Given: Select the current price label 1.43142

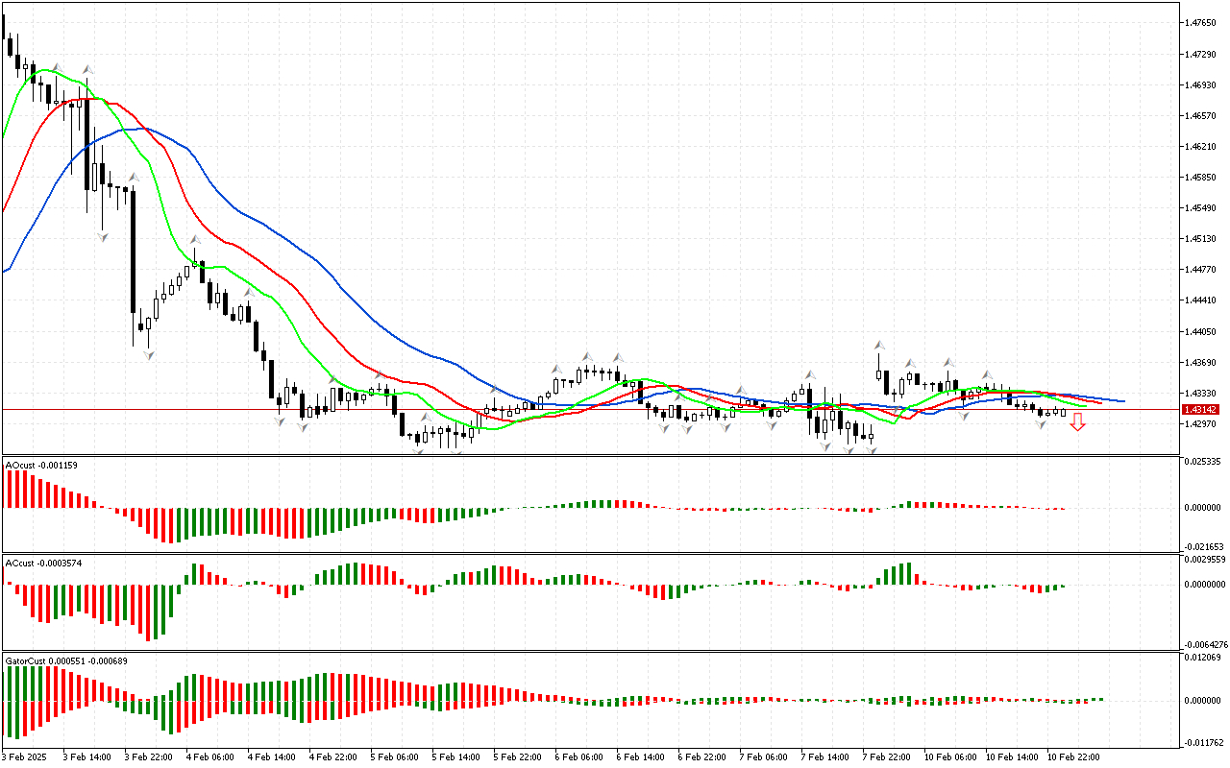Looking at the screenshot, I should point(1202,409).
